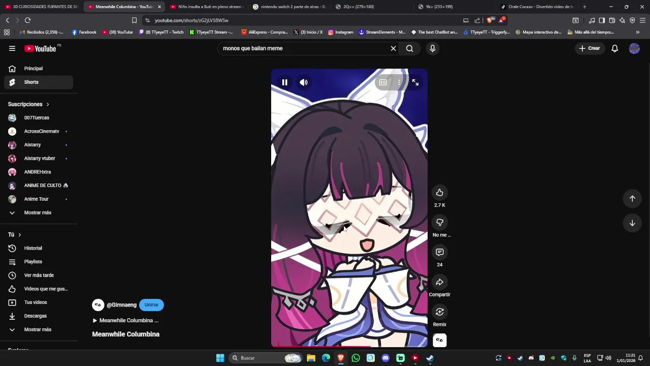Open the comments with 24 replies
The width and height of the screenshot is (650, 366).
(x=440, y=252)
